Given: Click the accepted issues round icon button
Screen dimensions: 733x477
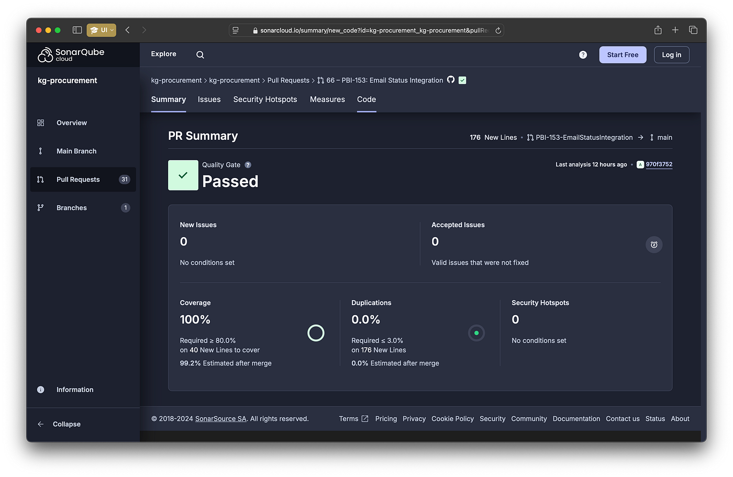Looking at the screenshot, I should pos(654,245).
